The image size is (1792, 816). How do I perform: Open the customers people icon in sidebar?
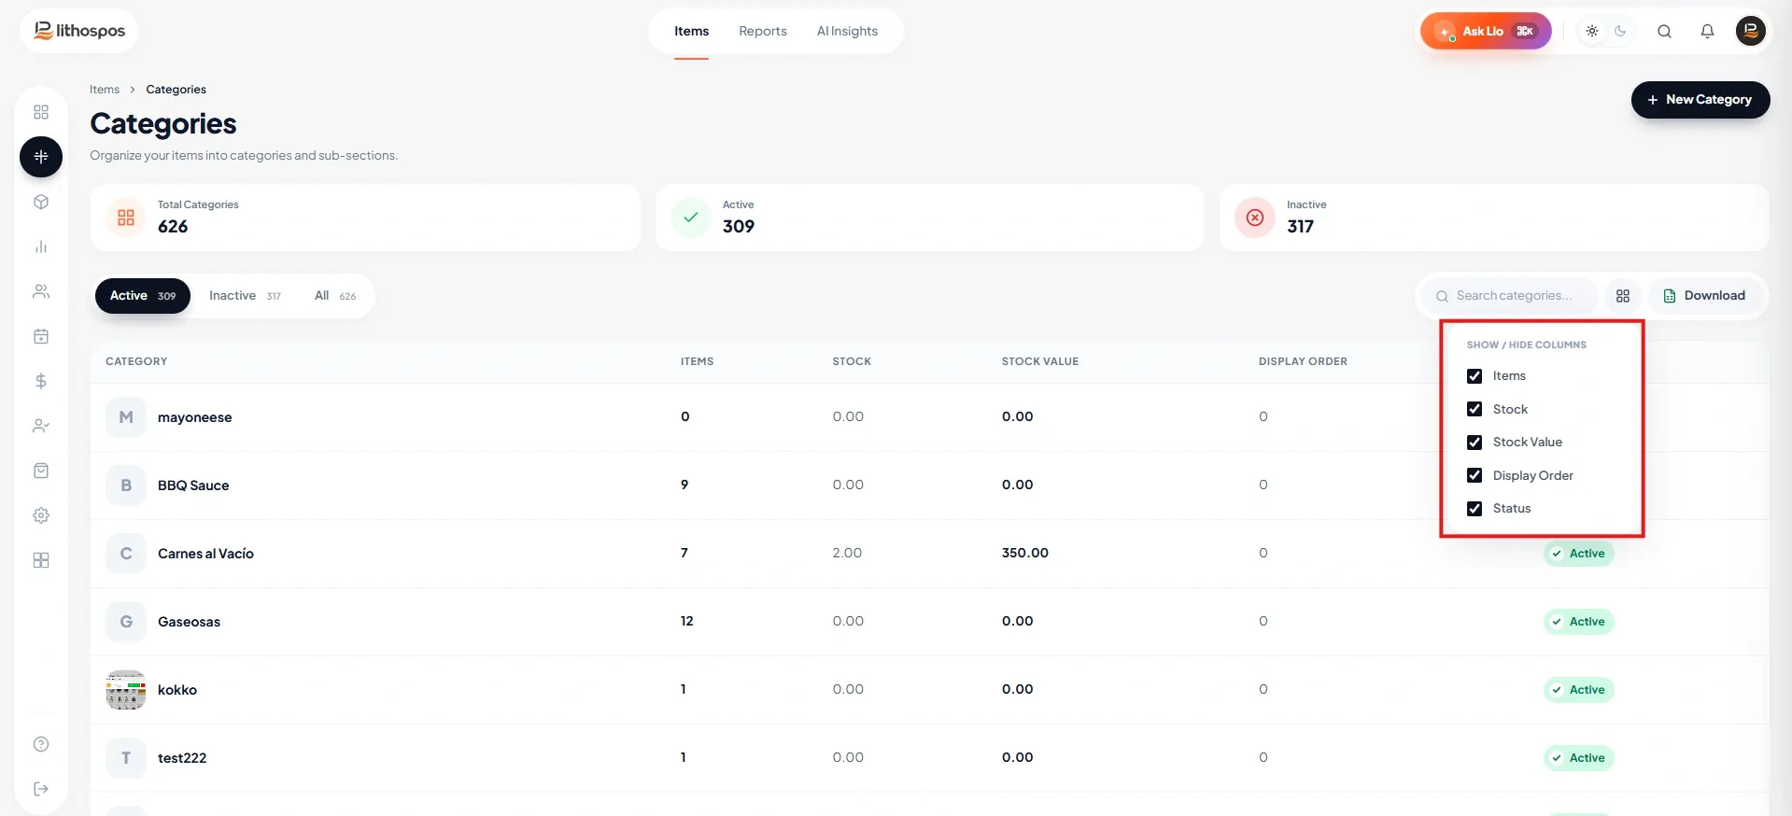coord(41,291)
